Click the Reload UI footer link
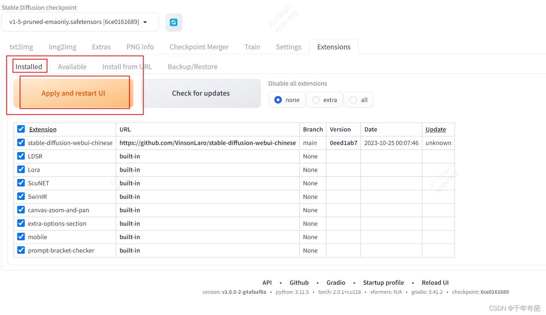This screenshot has height=315, width=546. click(x=435, y=282)
